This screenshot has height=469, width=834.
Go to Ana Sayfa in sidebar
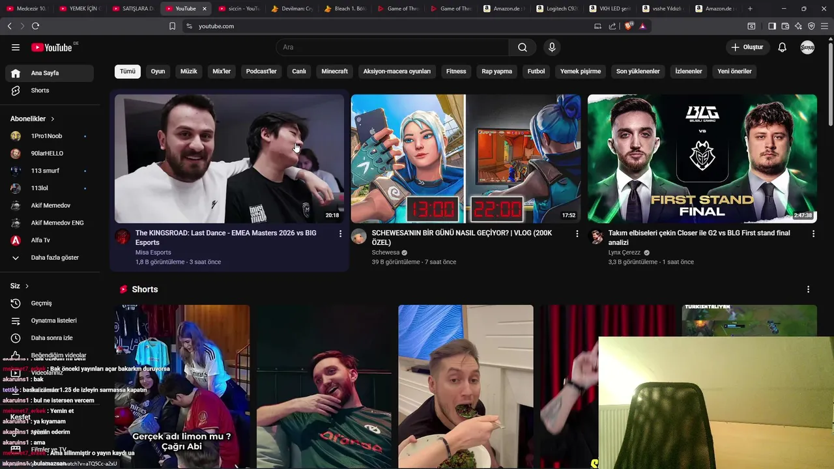(50, 73)
